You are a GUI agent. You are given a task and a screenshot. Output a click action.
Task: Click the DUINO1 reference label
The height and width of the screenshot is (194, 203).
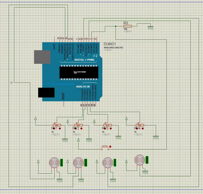(x=110, y=44)
